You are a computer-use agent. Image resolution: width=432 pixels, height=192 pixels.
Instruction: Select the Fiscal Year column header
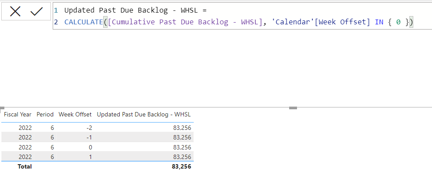click(x=17, y=115)
